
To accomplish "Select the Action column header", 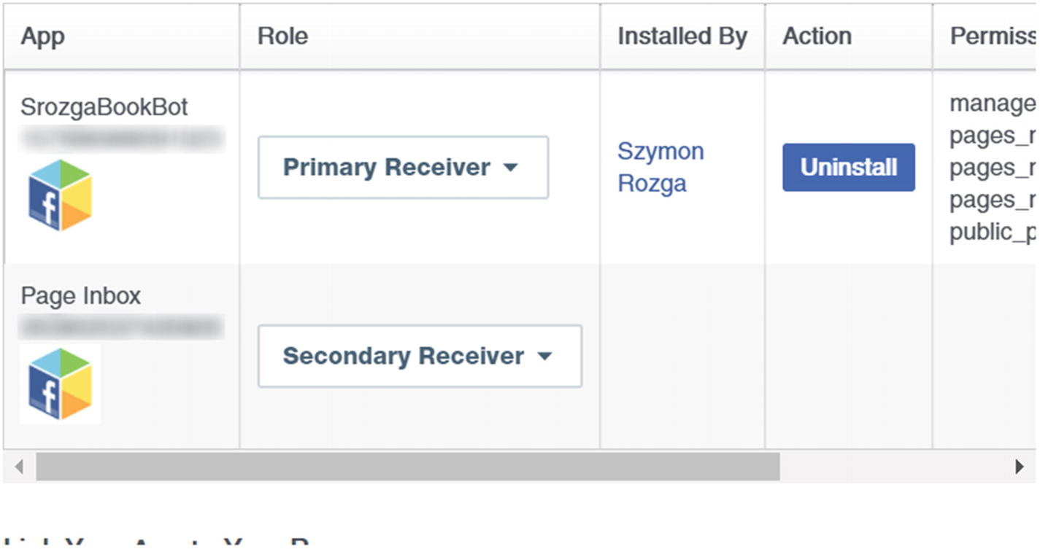I will [x=817, y=36].
